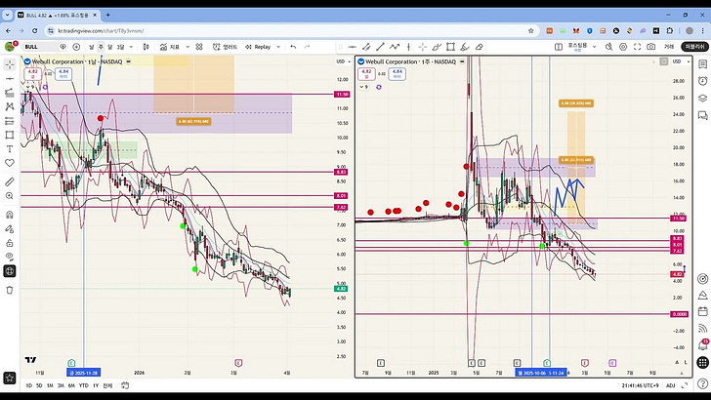
Task: Pick the rectangle in favorites toolbar
Action: point(451,47)
